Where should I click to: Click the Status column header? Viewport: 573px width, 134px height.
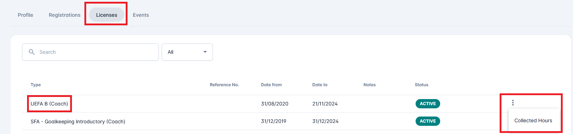[x=422, y=85]
